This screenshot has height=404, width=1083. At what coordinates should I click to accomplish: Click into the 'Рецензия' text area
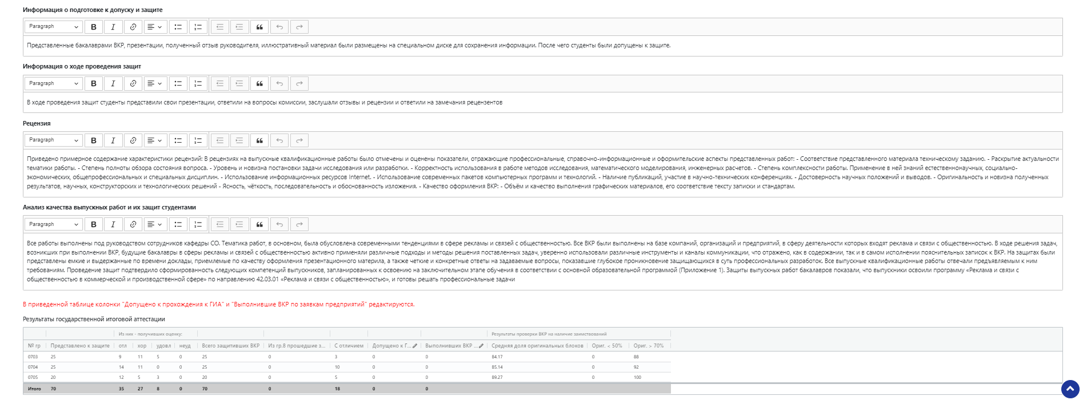(542, 173)
